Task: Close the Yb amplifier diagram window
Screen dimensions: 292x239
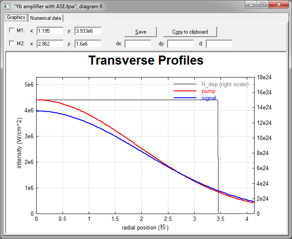Action: (279, 4)
